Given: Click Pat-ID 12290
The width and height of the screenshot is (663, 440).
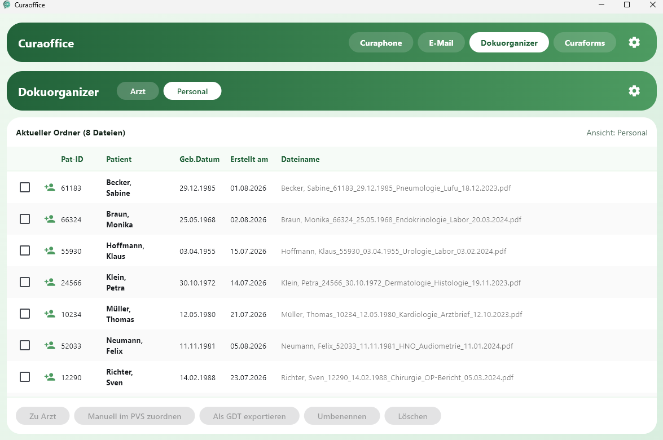Looking at the screenshot, I should tap(71, 377).
